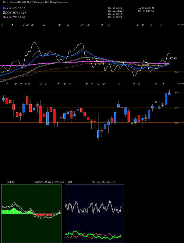Click the 'Avg V: 0.996 M' volume text
Viewport: 184px width, 243px height.
[x=146, y=8]
